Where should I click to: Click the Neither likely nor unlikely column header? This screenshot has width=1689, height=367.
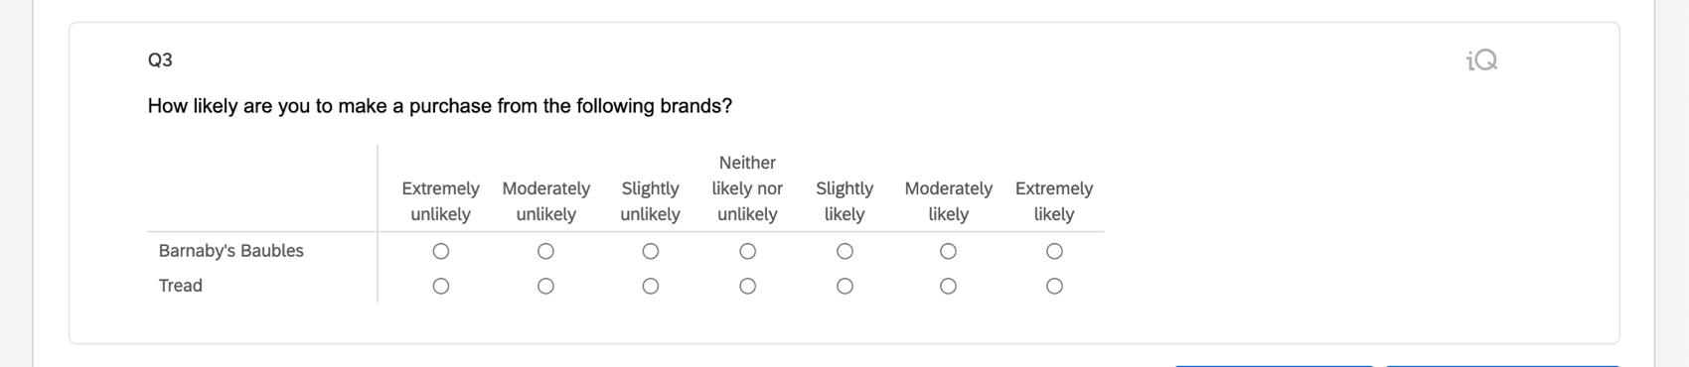(747, 188)
